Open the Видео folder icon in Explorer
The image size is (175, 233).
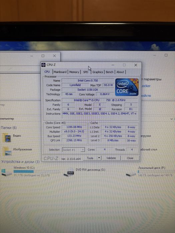coord(7,138)
